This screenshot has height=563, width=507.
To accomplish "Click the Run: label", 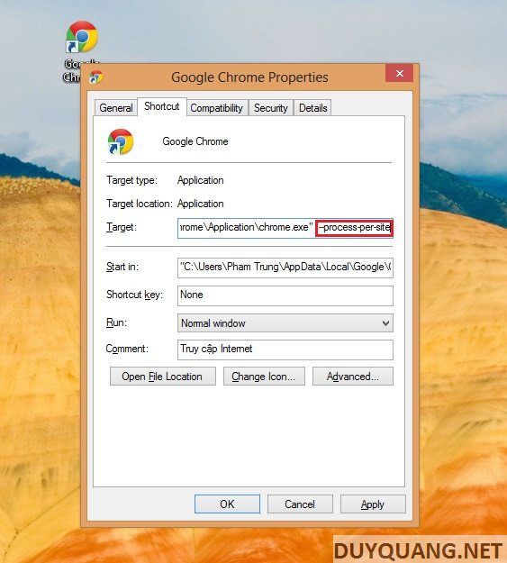I will 116,322.
